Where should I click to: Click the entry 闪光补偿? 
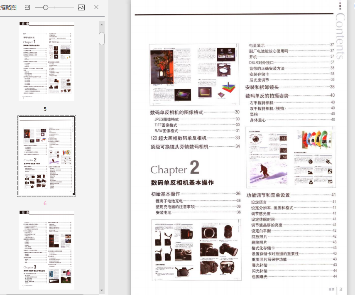pyautogui.click(x=260, y=271)
